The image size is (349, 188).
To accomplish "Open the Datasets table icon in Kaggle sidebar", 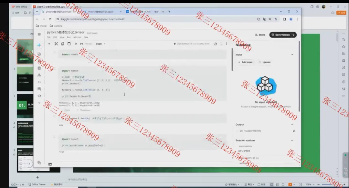I will (39, 68).
